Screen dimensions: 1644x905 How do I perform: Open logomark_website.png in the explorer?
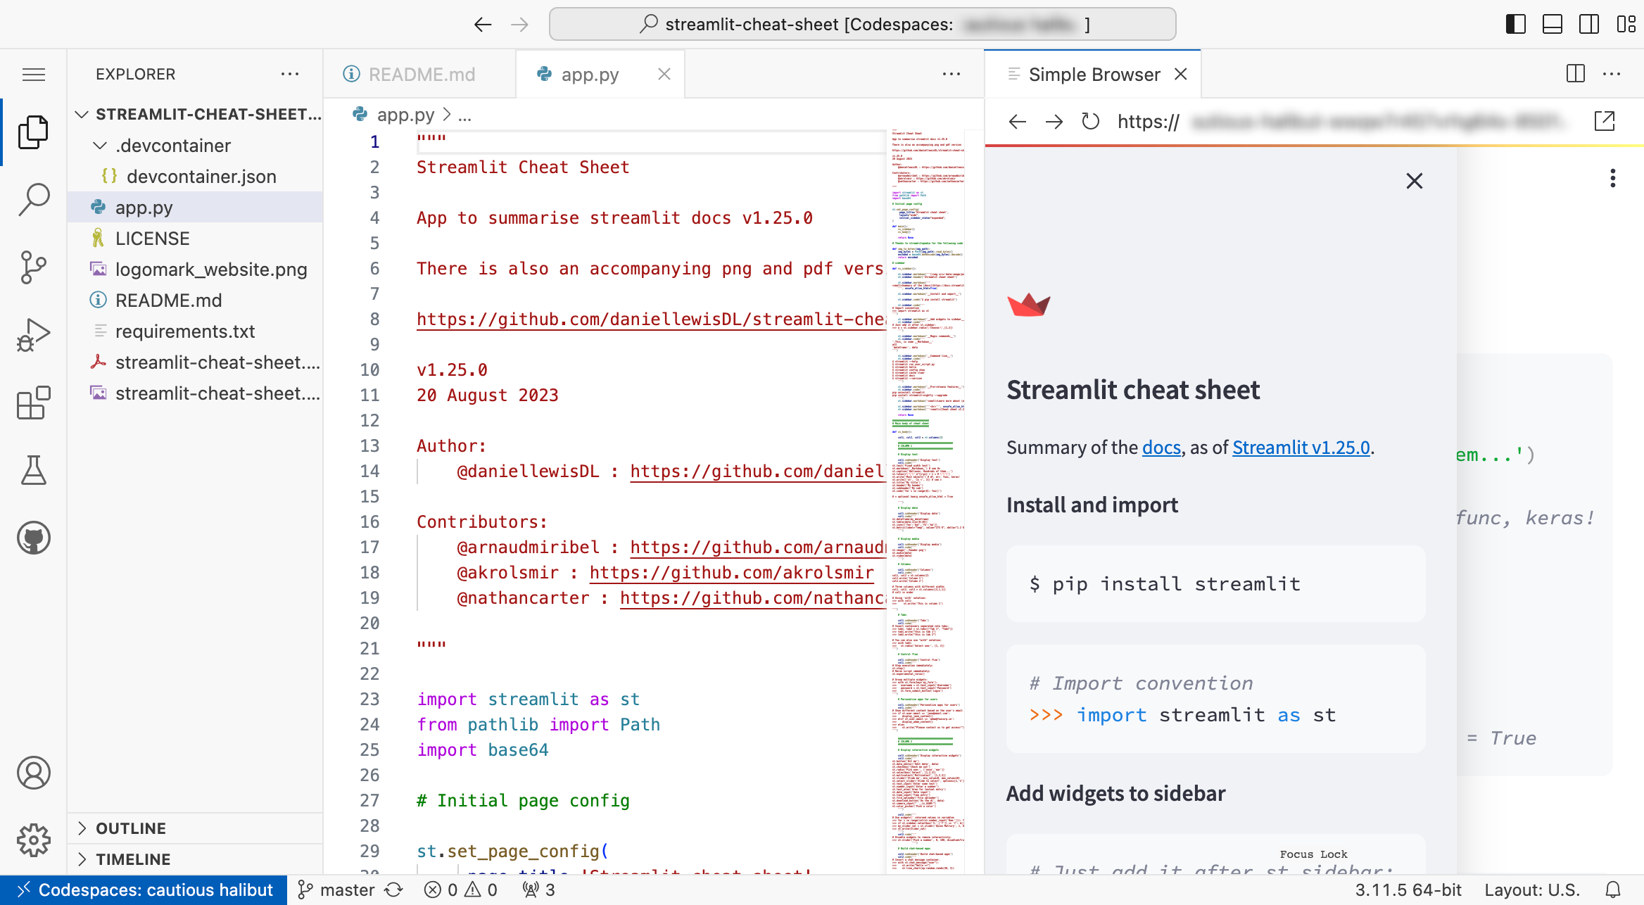coord(196,270)
